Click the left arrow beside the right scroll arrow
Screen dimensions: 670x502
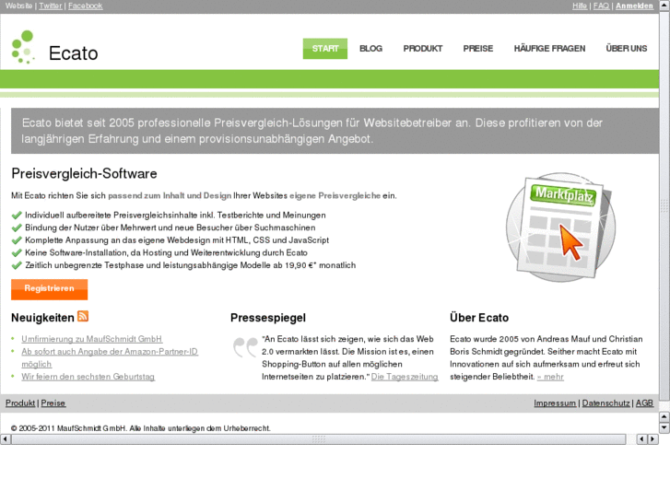coord(641,438)
